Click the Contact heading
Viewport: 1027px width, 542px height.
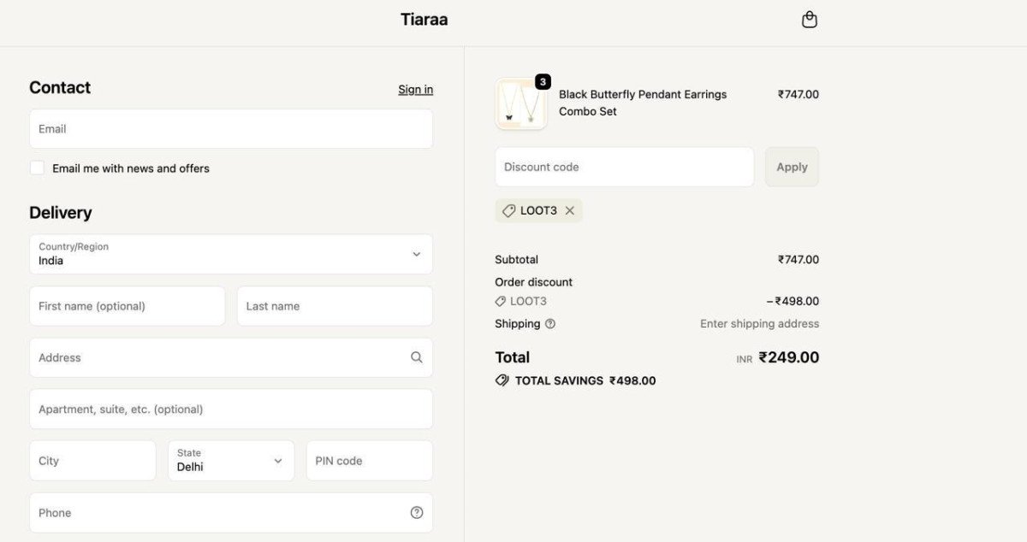(x=60, y=87)
